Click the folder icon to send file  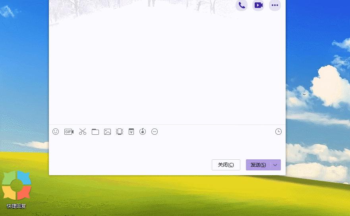(x=95, y=132)
